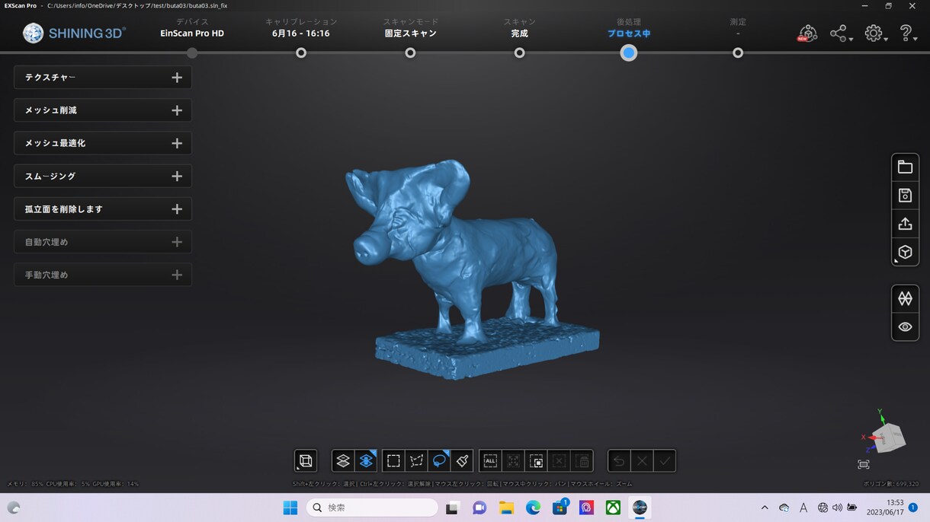Viewport: 930px width, 522px height.
Task: Click the invert selection icon
Action: pyautogui.click(x=536, y=460)
